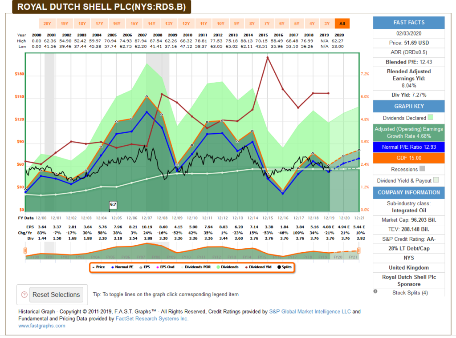The width and height of the screenshot is (456, 338).
Task: Switch to the 12Y range
Action: coord(186,24)
